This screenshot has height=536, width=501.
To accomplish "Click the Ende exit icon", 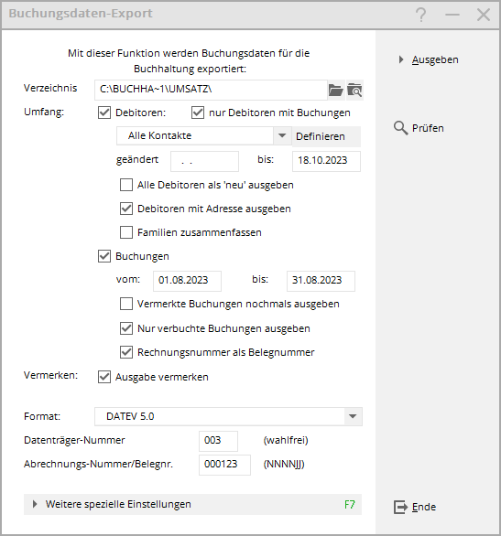I will [x=400, y=507].
